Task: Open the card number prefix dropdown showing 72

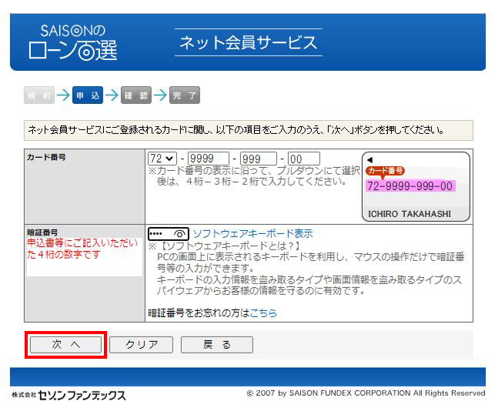Action: click(162, 159)
